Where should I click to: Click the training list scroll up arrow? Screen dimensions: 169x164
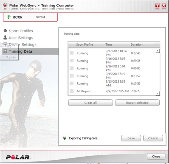[158, 51]
